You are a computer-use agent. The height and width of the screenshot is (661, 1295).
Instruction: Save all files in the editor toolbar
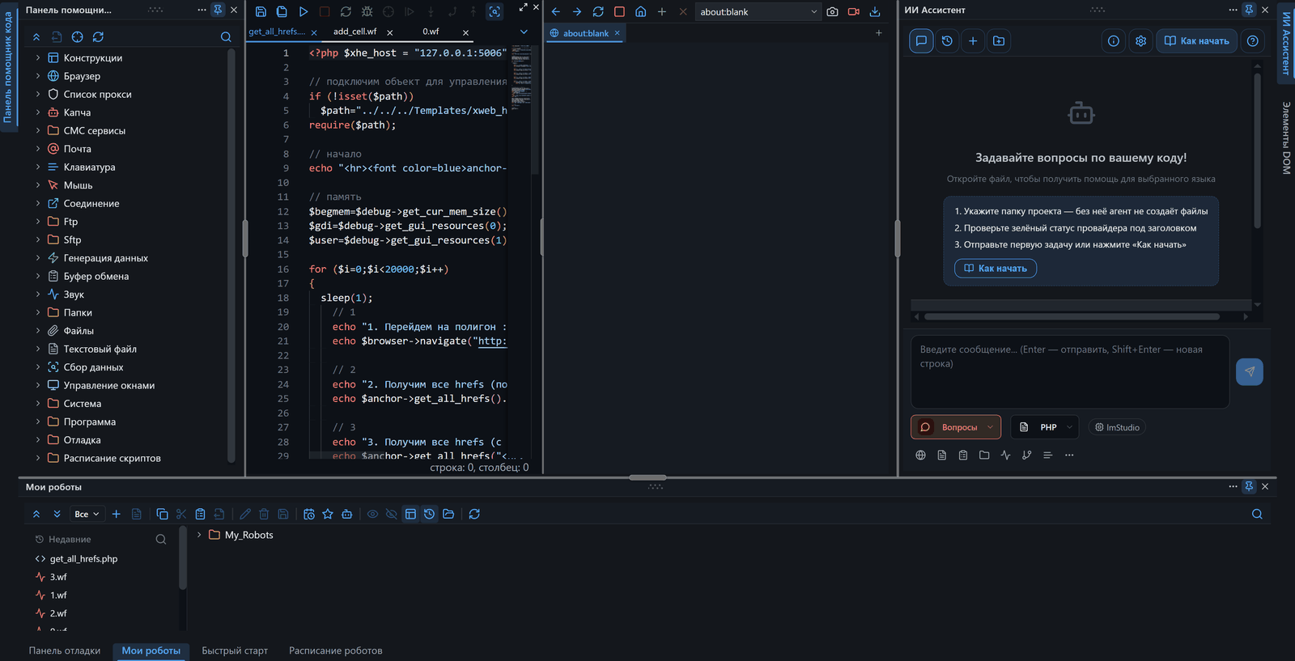(x=282, y=11)
